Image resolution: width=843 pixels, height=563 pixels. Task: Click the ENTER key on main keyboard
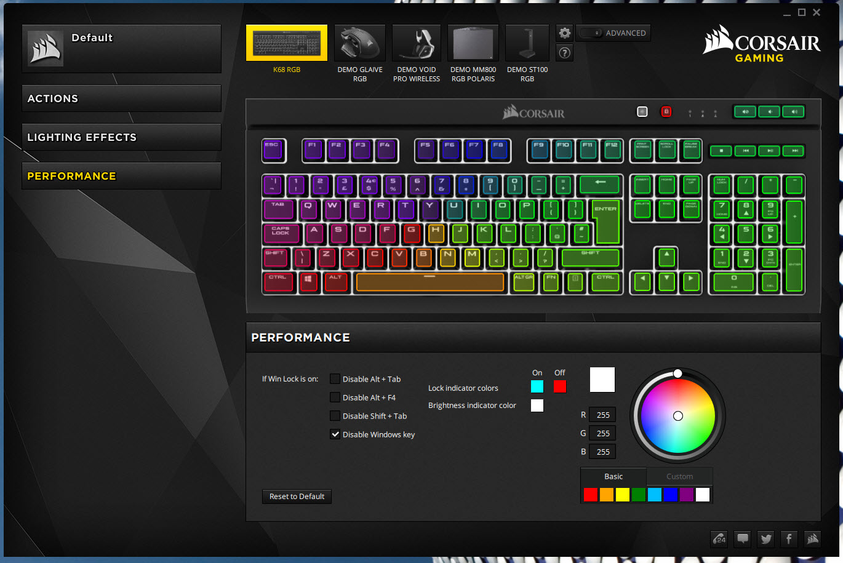(605, 222)
